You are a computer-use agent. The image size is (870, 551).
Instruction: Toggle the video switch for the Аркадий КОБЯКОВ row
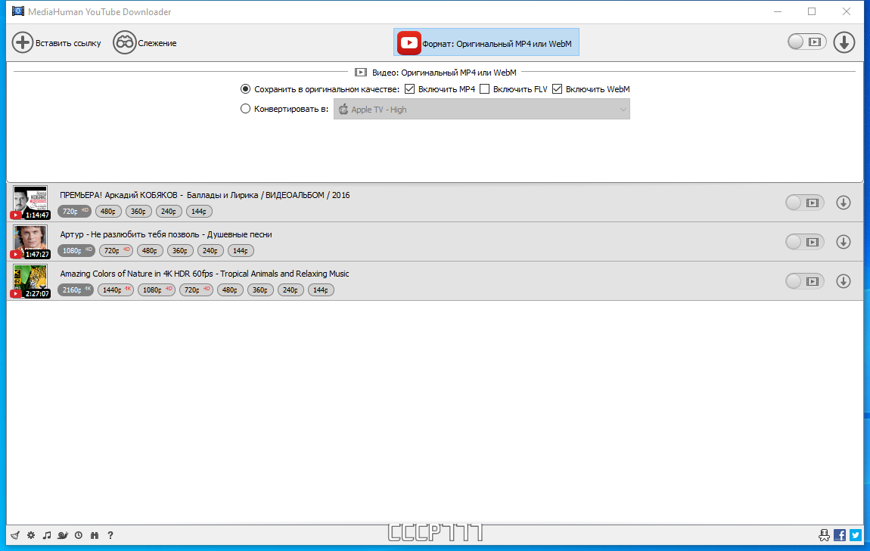(804, 203)
